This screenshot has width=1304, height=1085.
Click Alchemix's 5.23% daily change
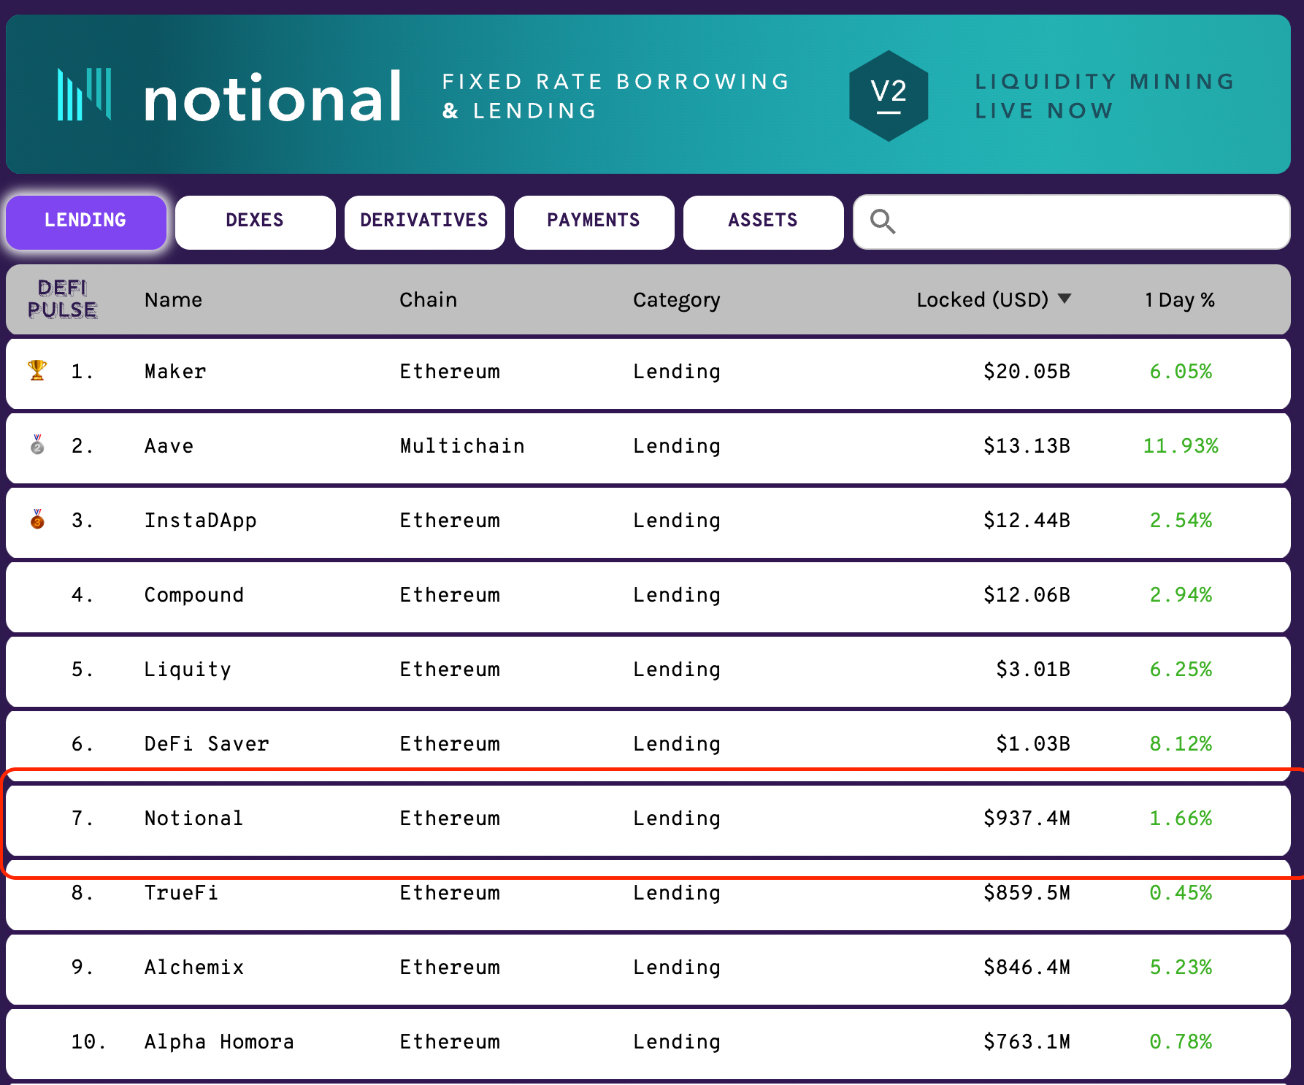pyautogui.click(x=1181, y=967)
